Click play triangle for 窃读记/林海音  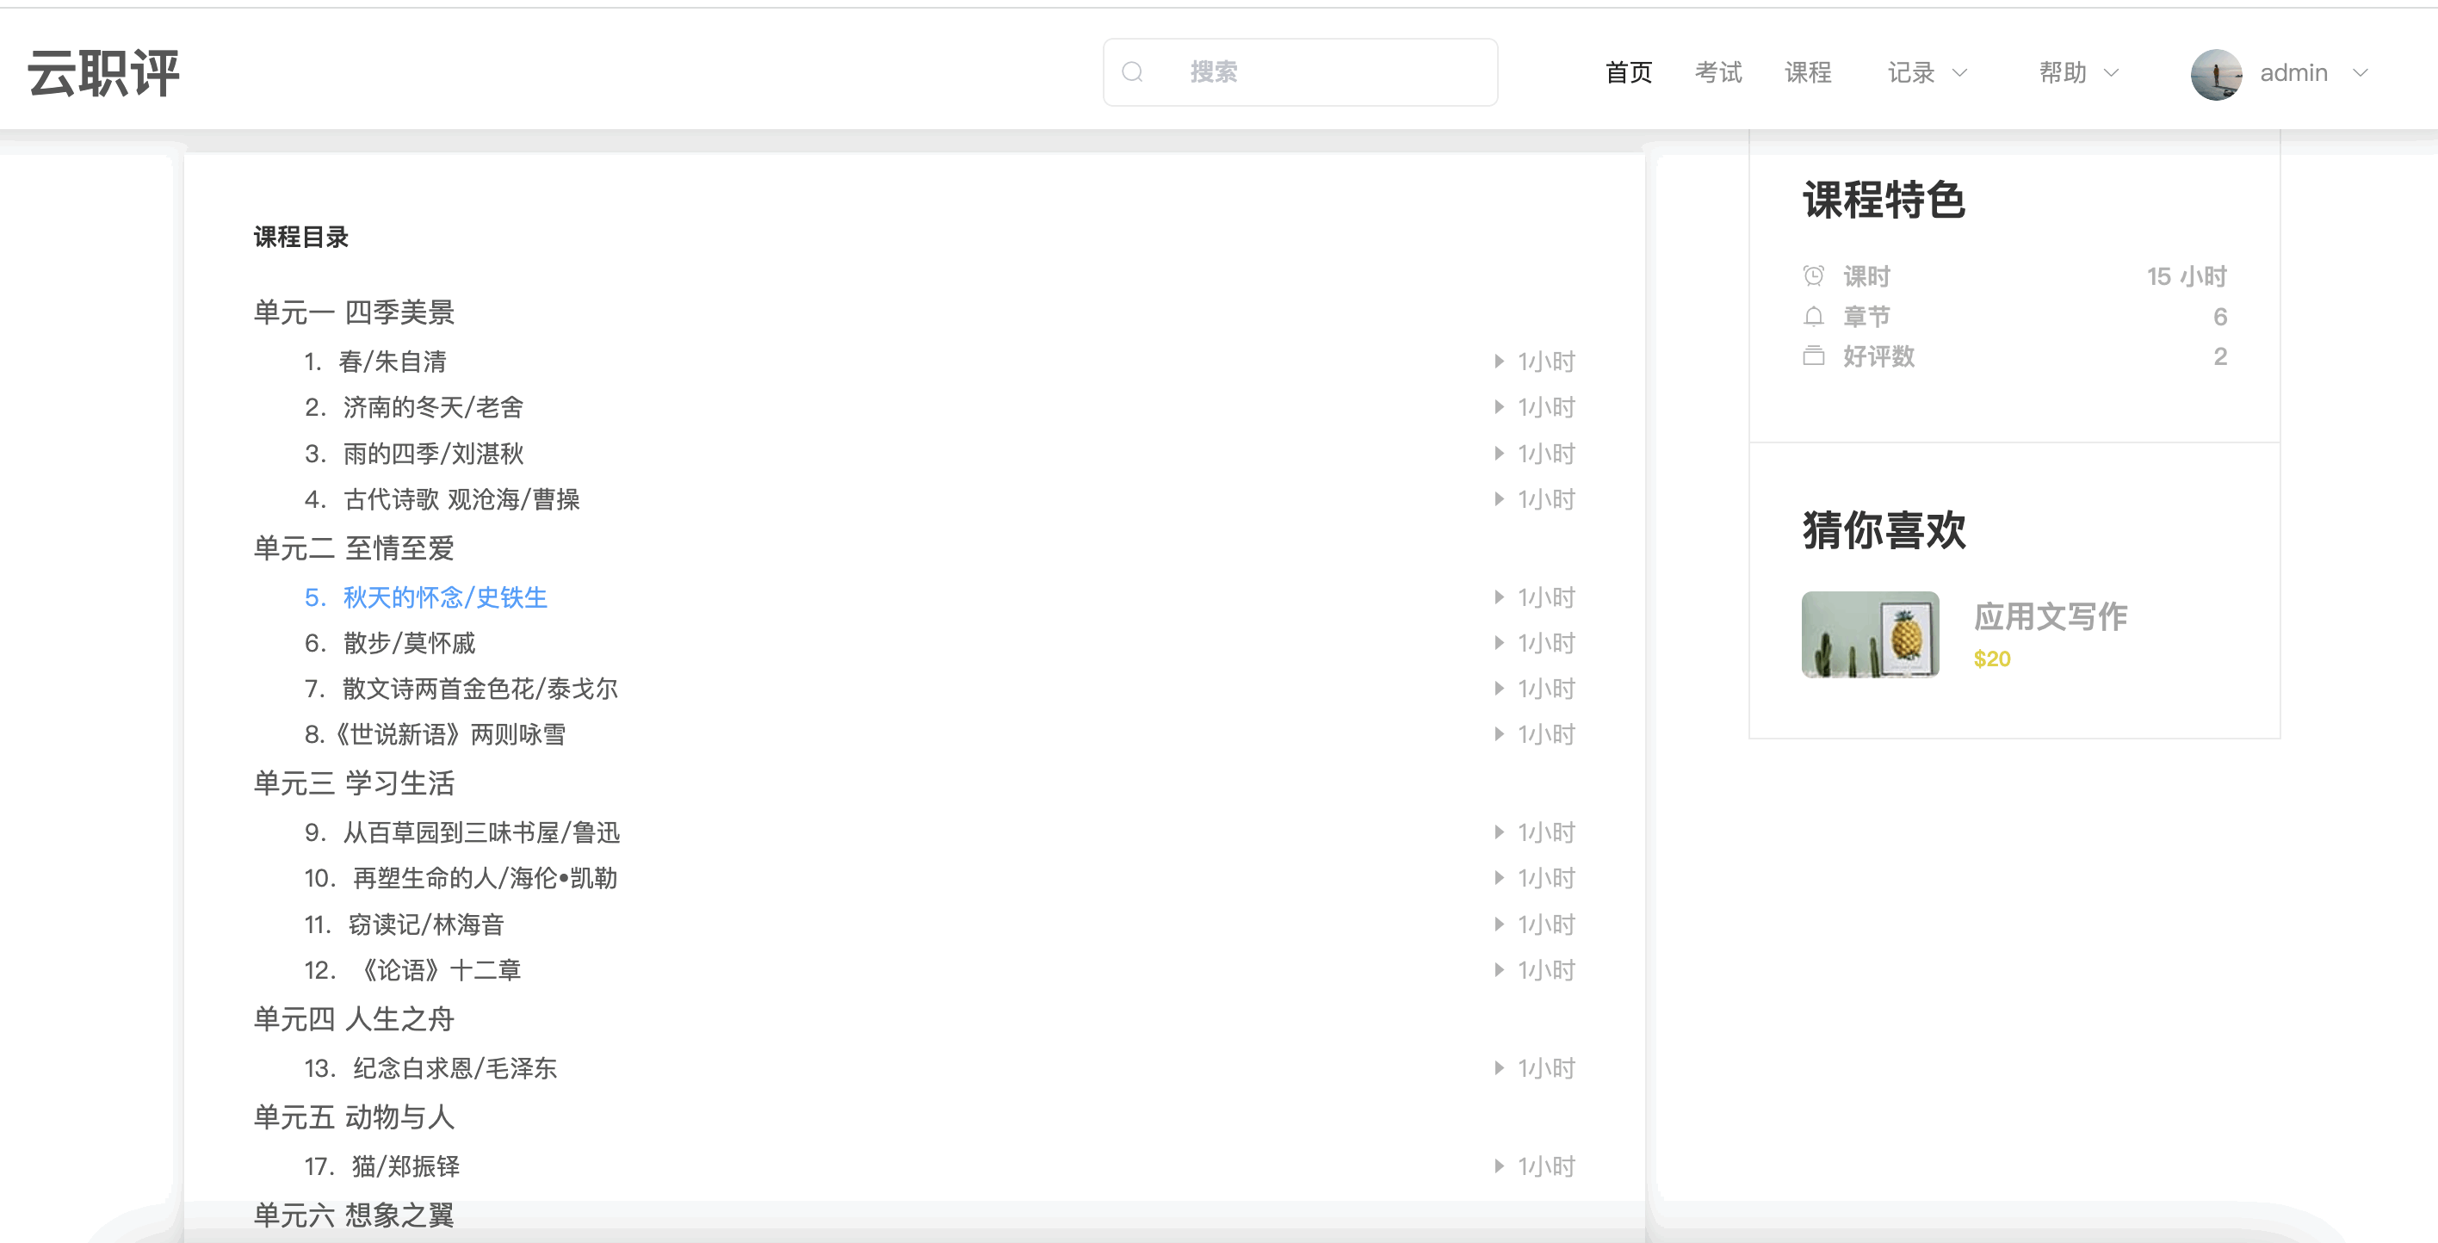[x=1499, y=924]
